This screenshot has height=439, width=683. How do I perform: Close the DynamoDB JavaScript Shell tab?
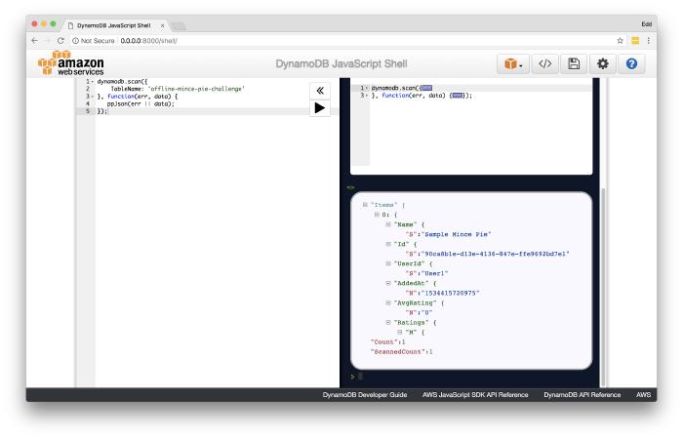(x=163, y=25)
